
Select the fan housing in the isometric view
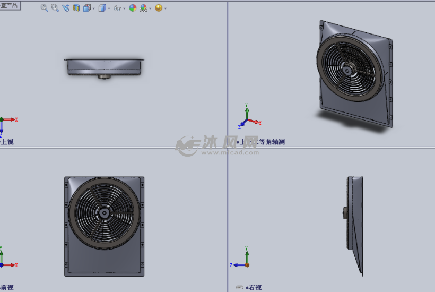click(x=355, y=74)
